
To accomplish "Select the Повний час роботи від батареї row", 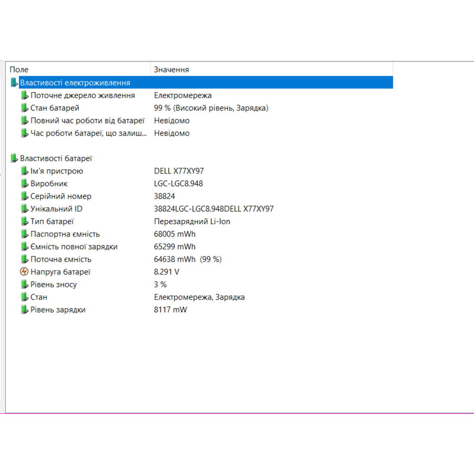I will 87,121.
